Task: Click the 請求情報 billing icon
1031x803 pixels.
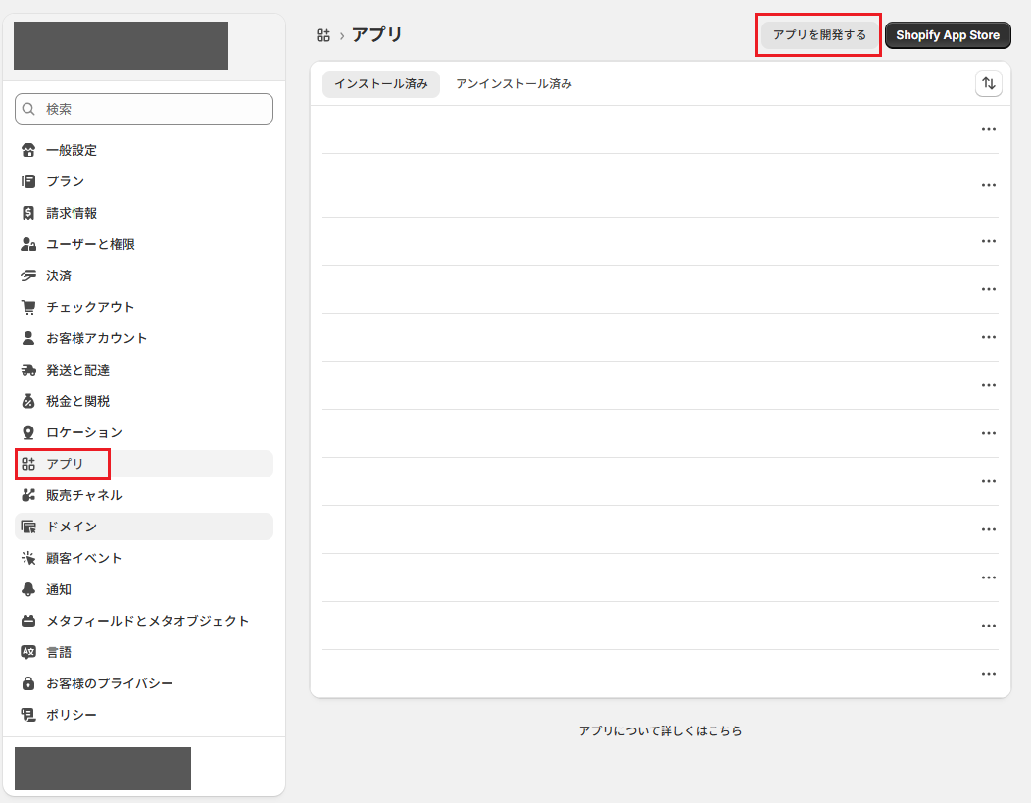Action: click(28, 213)
